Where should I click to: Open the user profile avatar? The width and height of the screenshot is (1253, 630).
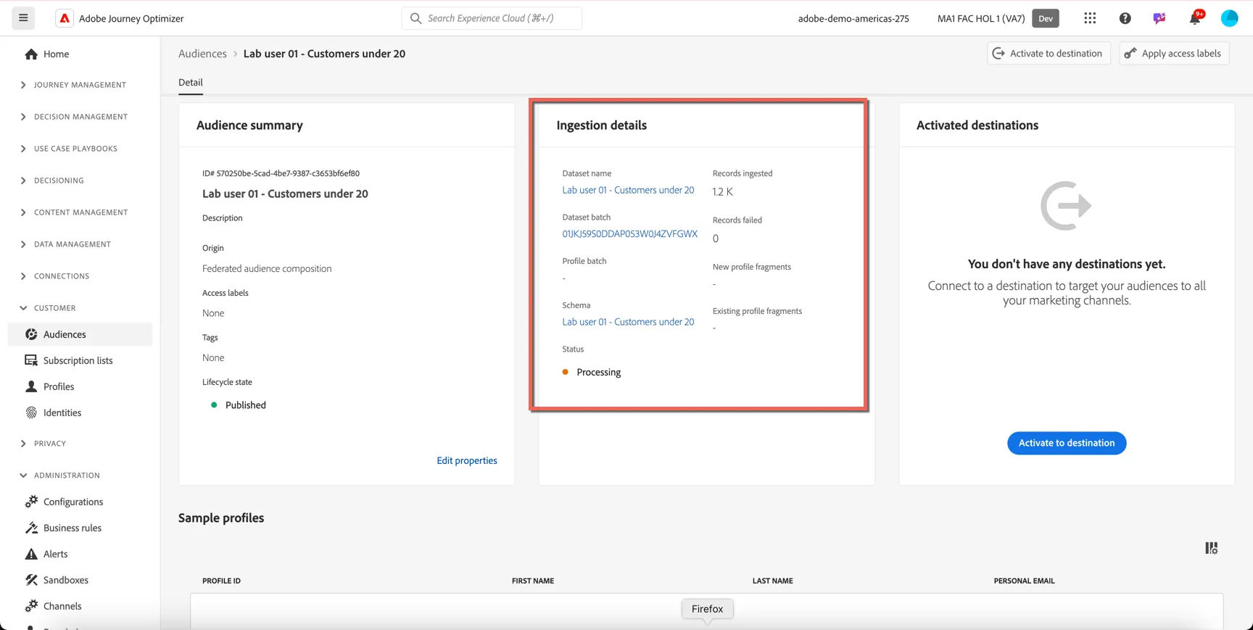(x=1230, y=19)
